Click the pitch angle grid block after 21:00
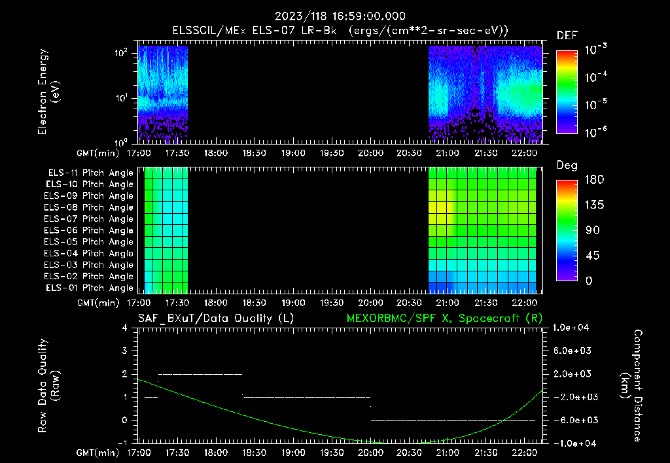The height and width of the screenshot is (463, 670). [x=482, y=230]
